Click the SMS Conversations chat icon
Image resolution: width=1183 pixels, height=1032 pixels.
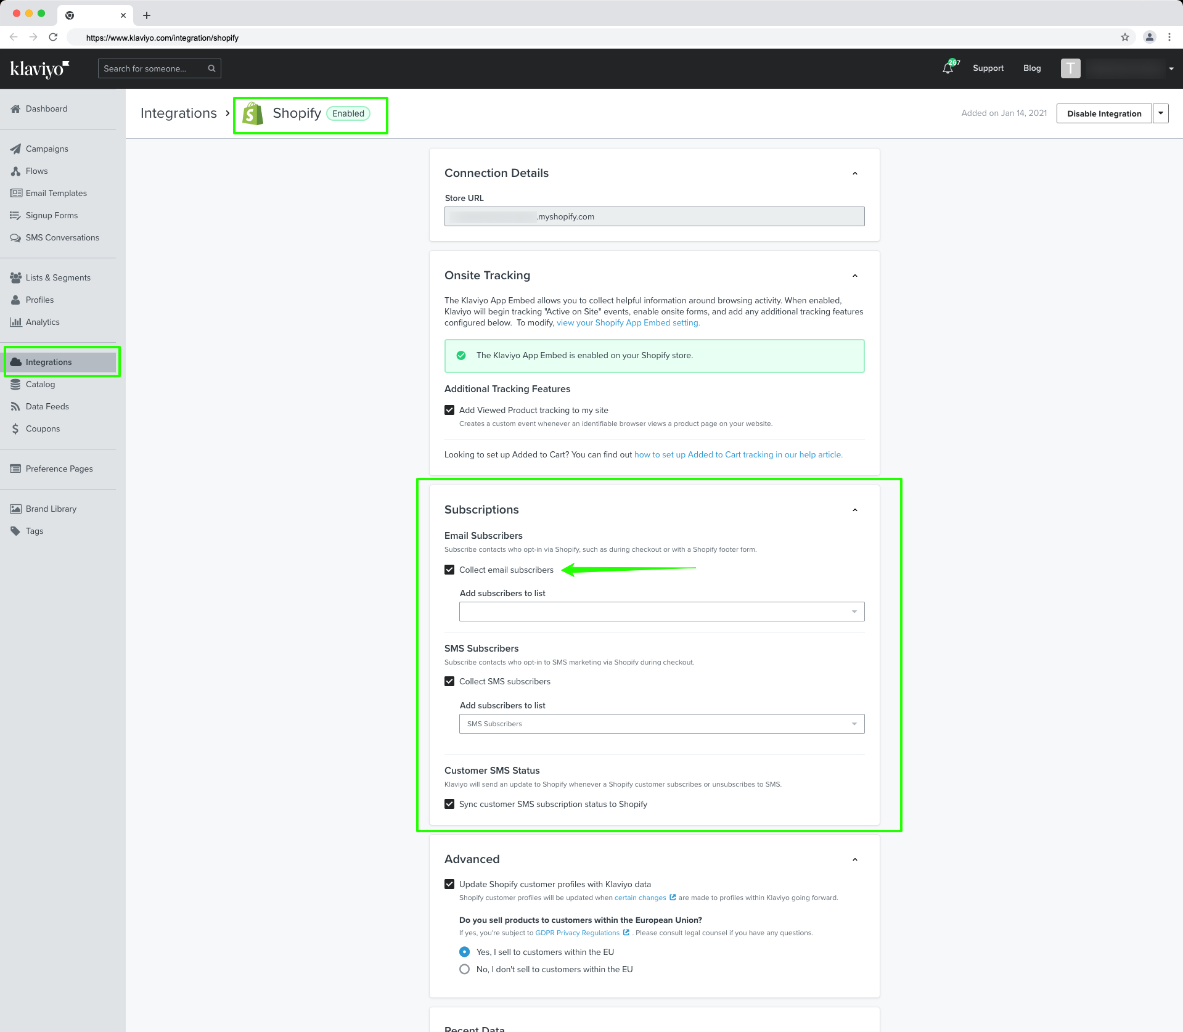15,237
